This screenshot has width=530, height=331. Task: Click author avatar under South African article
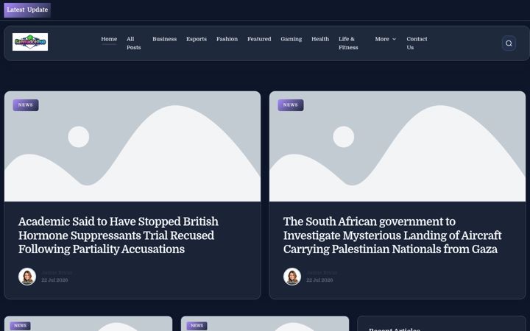click(x=292, y=277)
